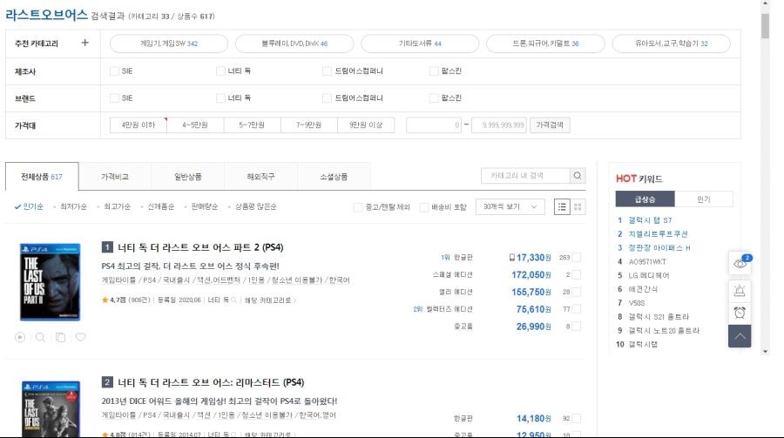Open Last of Us Part II cover thumbnail
This screenshot has height=438, width=784.
click(50, 282)
